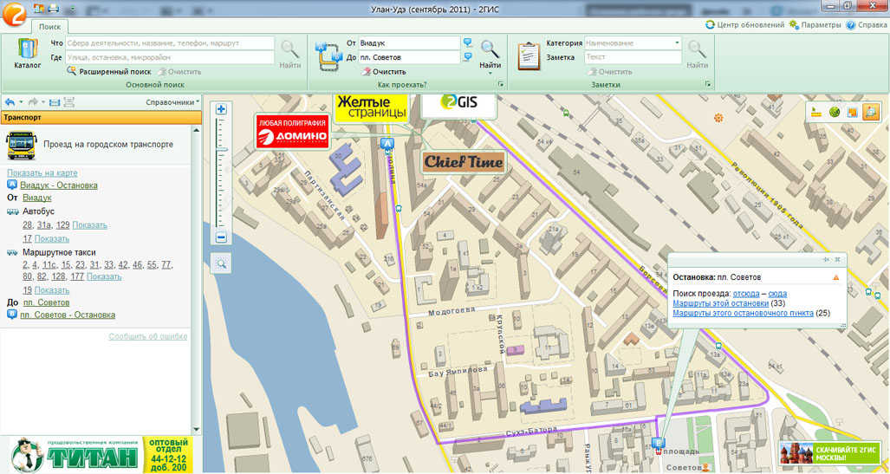
Task: Click the сюда link in popup
Action: tap(777, 294)
